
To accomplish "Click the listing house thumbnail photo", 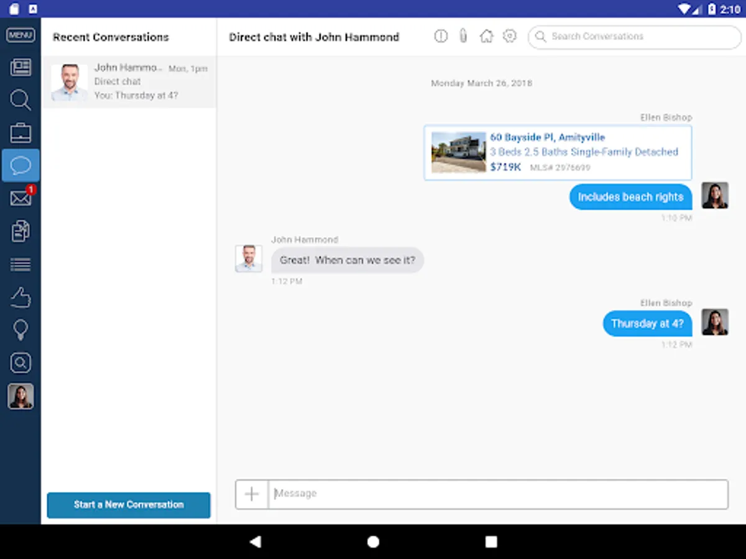I will click(x=459, y=152).
